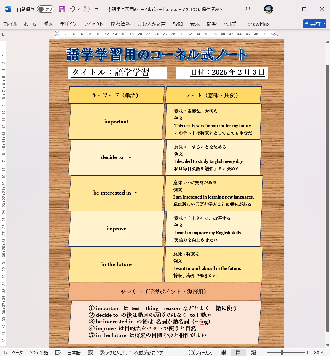Image resolution: width=330 pixels, height=356 pixels.
Task: Open the EdrawMax ribbon tab
Action: click(x=257, y=24)
